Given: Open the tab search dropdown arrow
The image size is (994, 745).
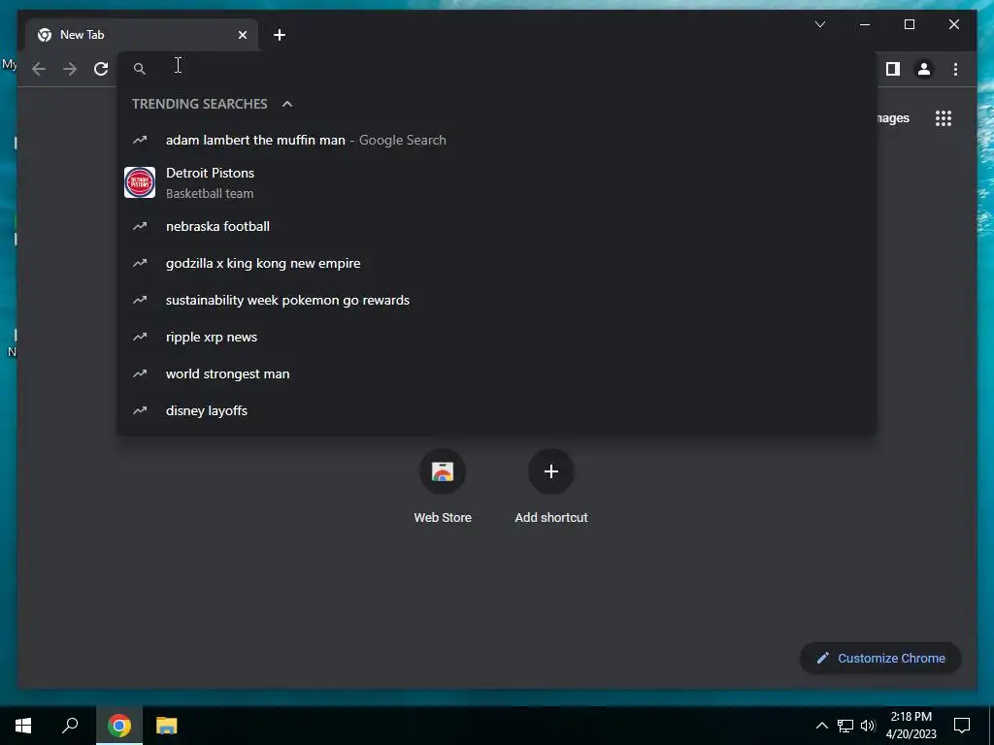Looking at the screenshot, I should click(x=819, y=24).
